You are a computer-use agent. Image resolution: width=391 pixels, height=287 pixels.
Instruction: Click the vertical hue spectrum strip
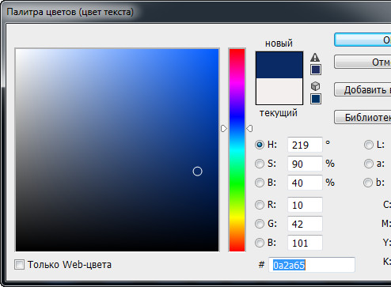pyautogui.click(x=237, y=150)
